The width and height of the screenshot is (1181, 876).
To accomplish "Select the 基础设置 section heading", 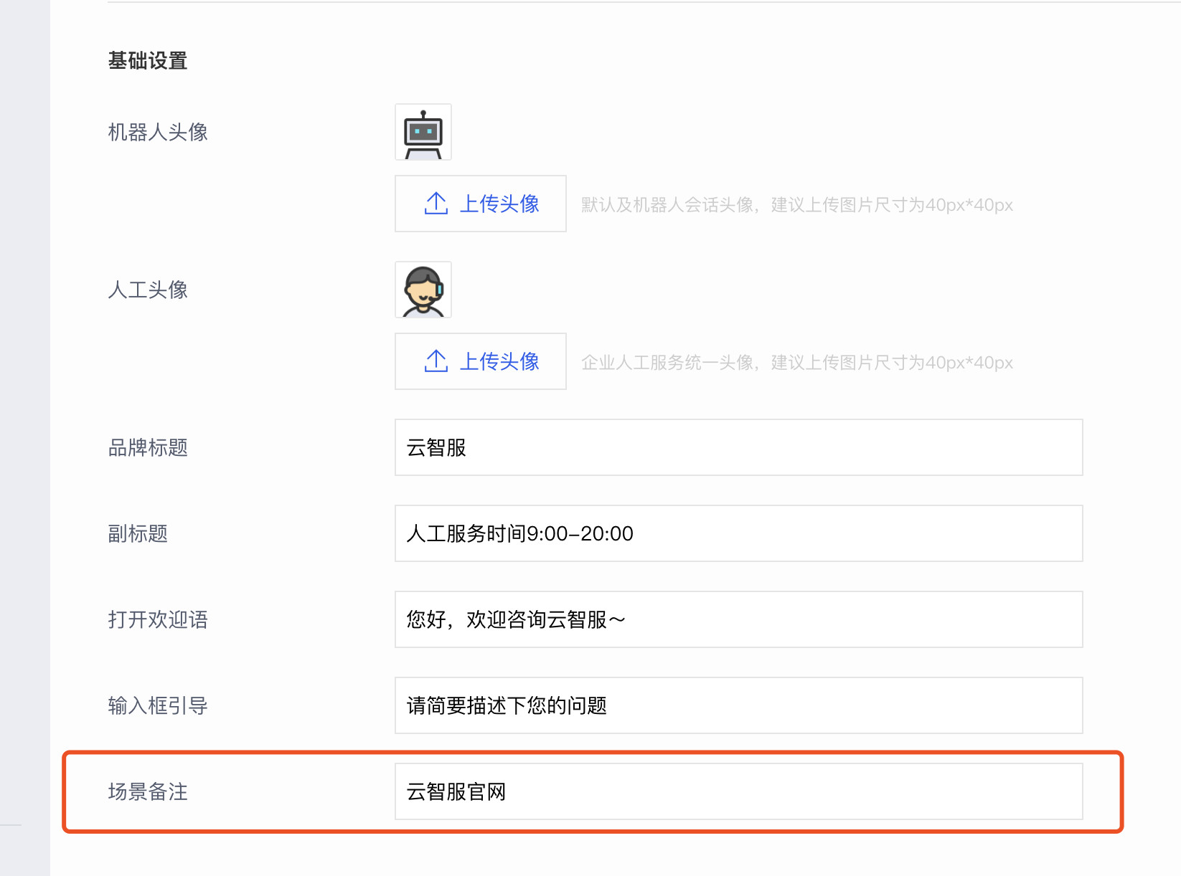I will (x=148, y=61).
